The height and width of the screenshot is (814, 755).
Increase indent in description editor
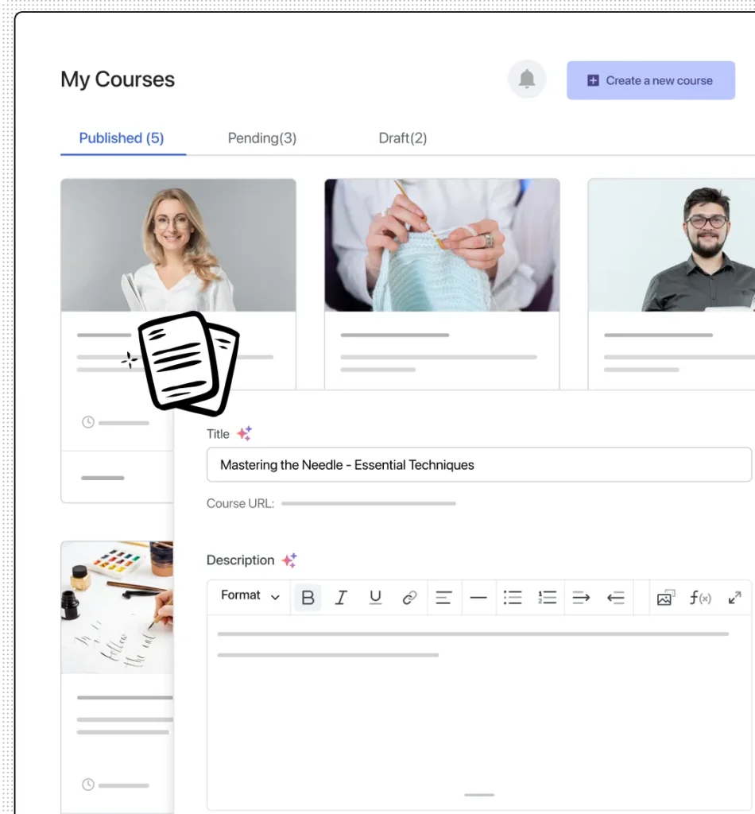pos(581,598)
